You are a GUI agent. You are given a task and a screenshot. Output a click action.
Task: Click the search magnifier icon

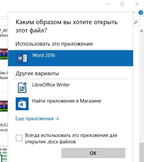point(136,22)
